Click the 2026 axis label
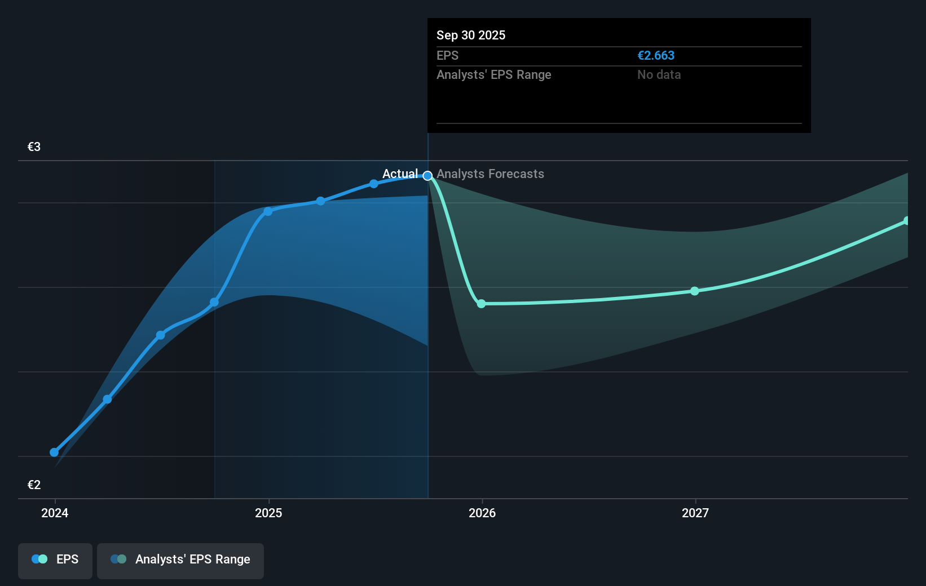 tap(482, 513)
